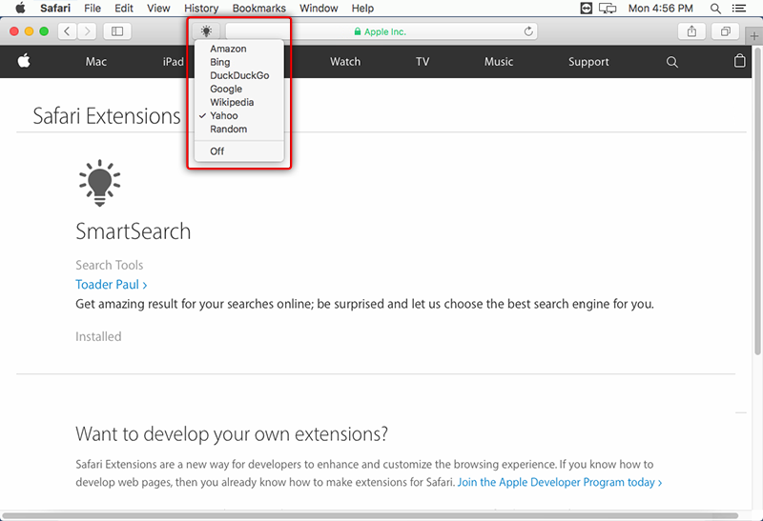Go to Watch in the site navigation
763x521 pixels.
coord(345,62)
